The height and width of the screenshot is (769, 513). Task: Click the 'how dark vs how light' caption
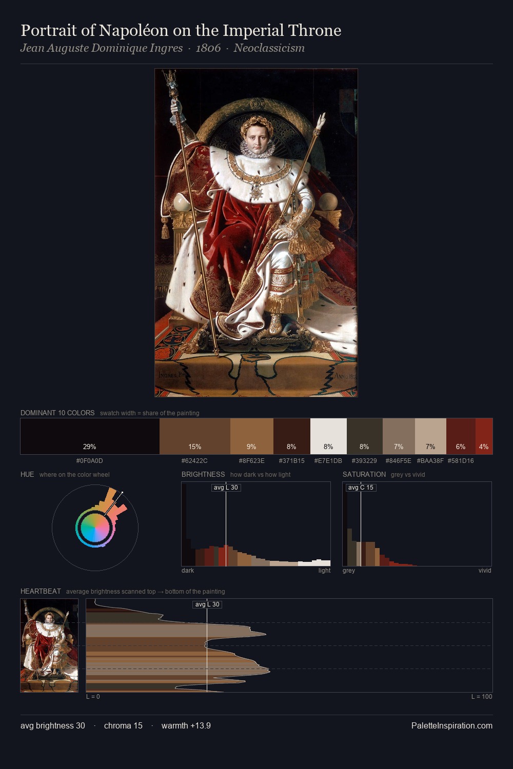click(x=260, y=475)
